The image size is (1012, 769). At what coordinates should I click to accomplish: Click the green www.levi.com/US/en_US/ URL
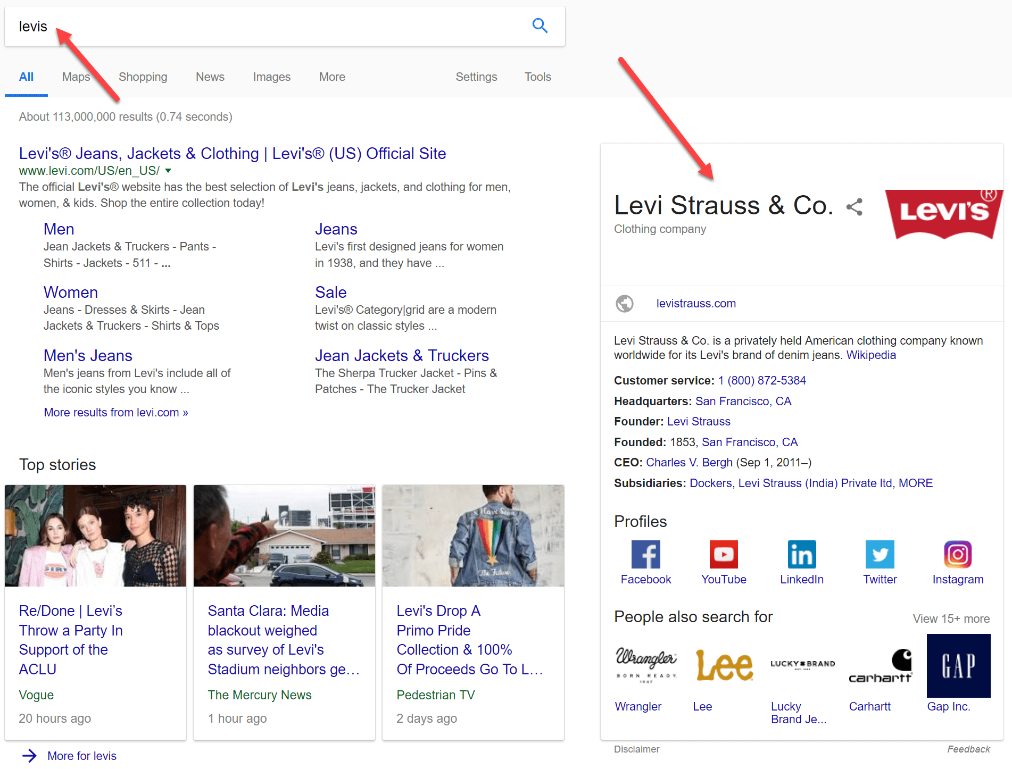click(x=89, y=171)
